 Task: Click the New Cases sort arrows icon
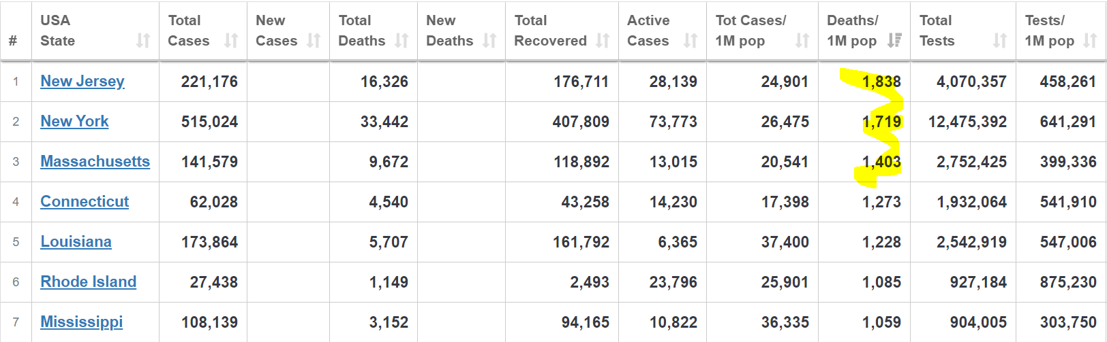[x=314, y=41]
